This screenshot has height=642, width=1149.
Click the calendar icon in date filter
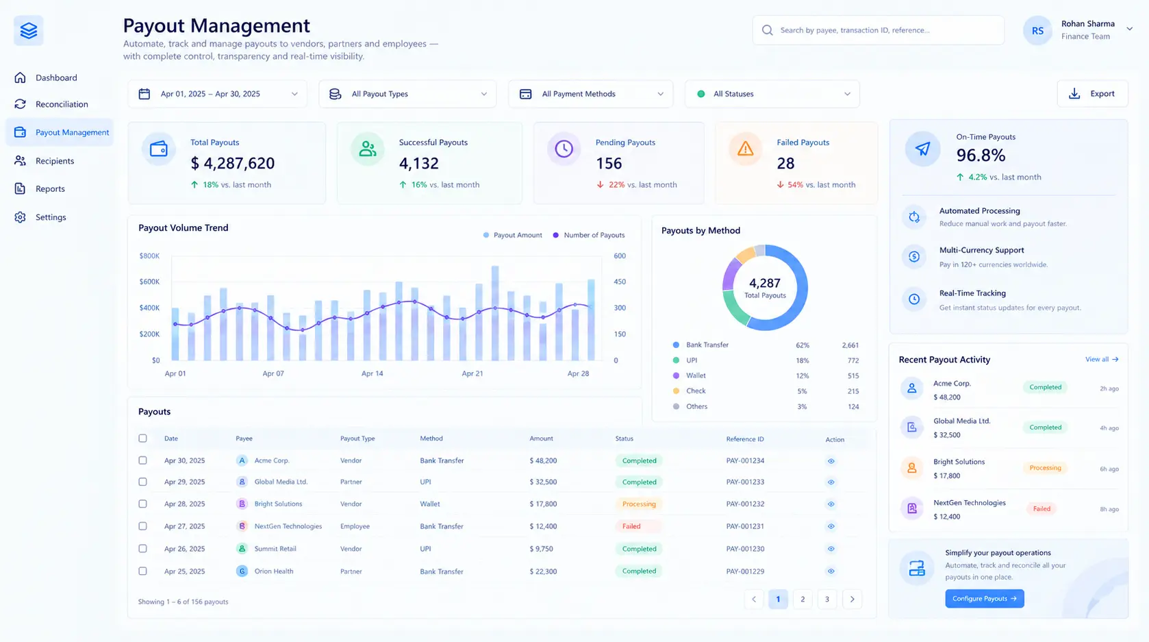coord(144,94)
